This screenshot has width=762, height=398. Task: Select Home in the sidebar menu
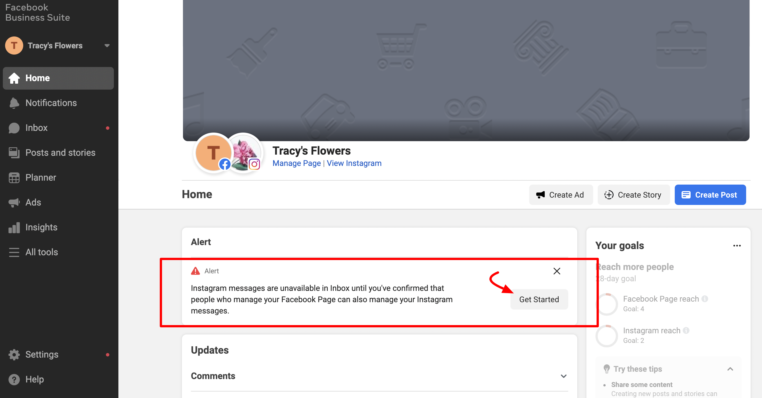coord(58,78)
